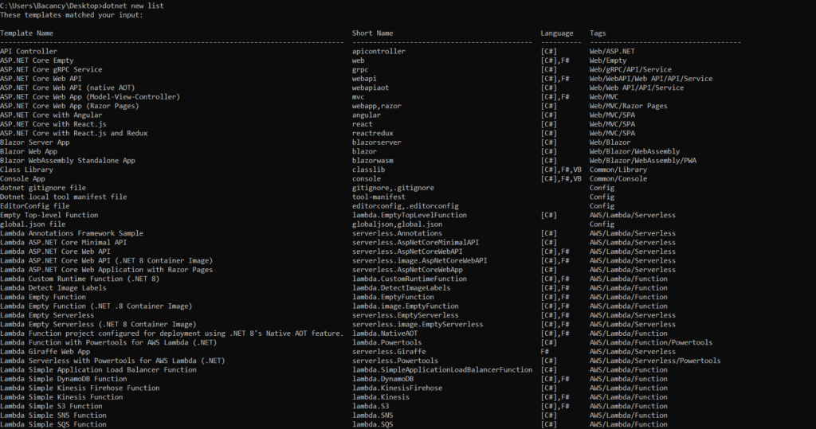Click 'Console App' template name
The height and width of the screenshot is (429, 816).
(x=22, y=178)
